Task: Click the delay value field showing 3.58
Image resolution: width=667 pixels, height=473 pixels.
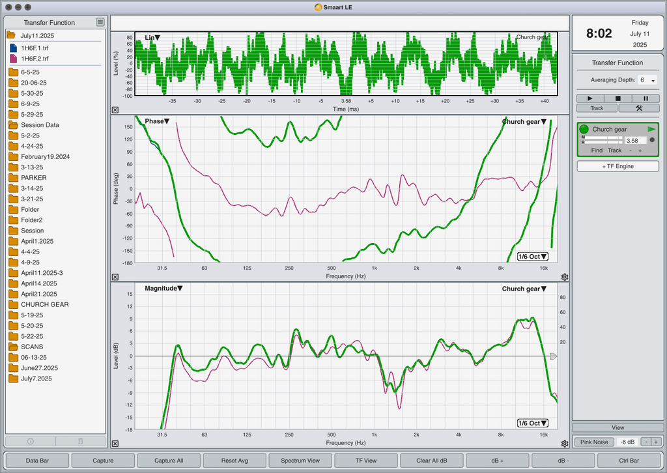Action: (636, 140)
